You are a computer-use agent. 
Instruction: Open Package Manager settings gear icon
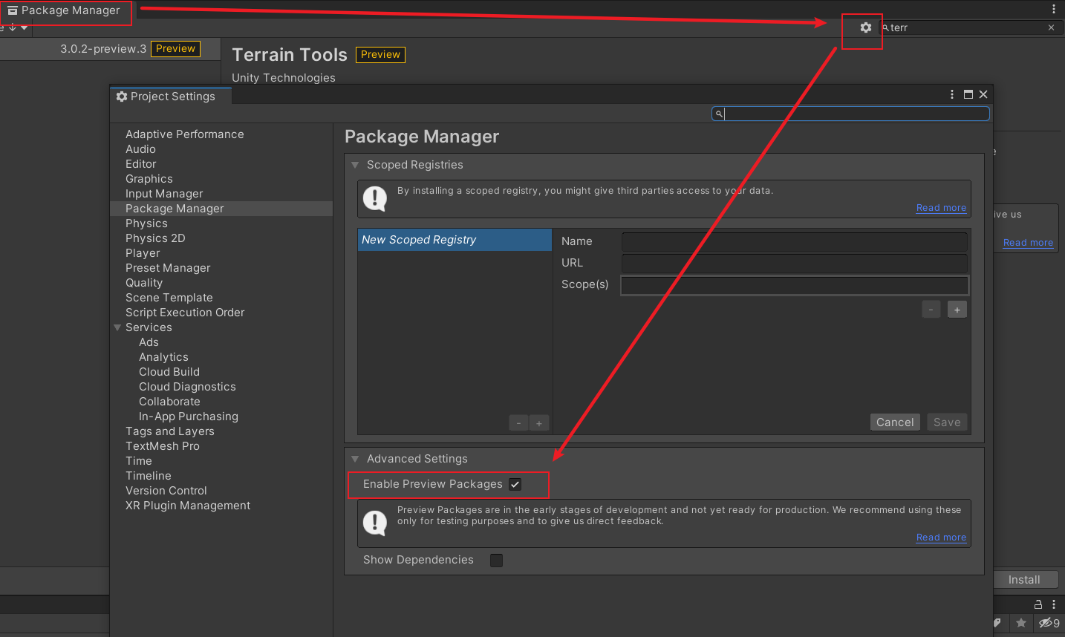(x=865, y=27)
